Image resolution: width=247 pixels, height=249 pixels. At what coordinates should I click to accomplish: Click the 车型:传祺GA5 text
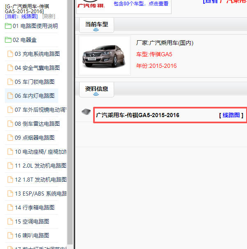pos(154,54)
